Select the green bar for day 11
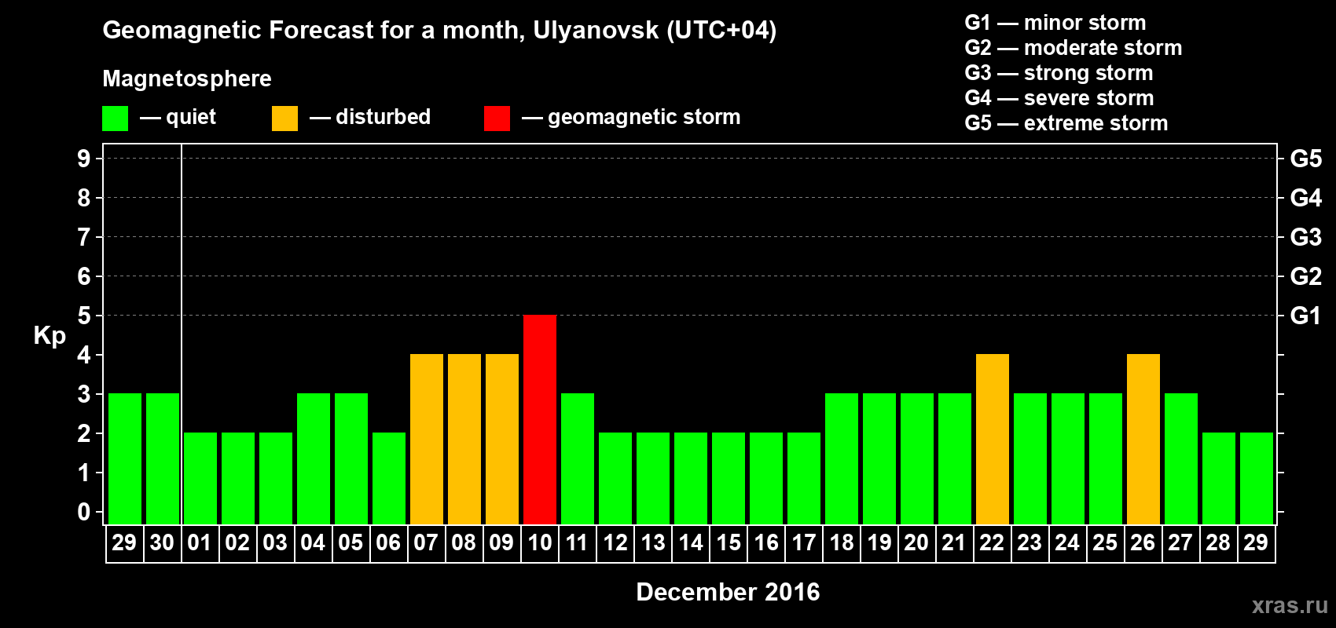Viewport: 1336px width, 628px height. click(578, 459)
